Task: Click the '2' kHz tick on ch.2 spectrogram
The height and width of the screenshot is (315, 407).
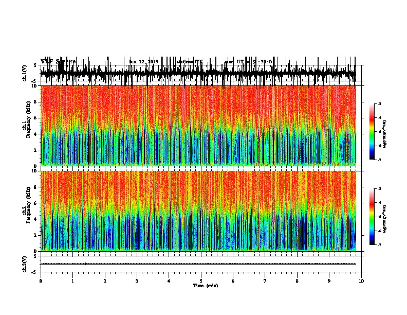Action: click(35, 235)
